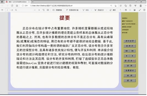The height and width of the screenshot is (96, 147).
Task: Click the 提要 heading text
Action: [65, 18]
